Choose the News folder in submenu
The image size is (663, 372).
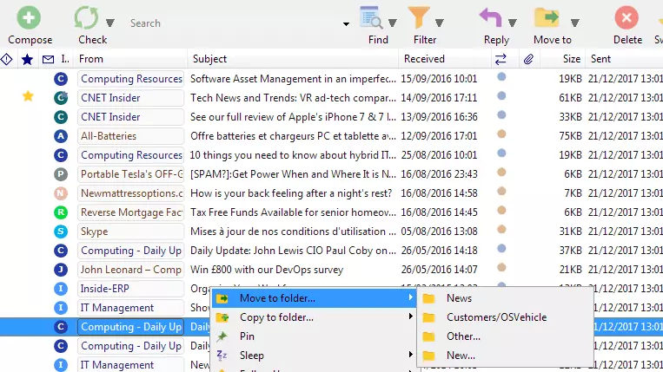459,298
